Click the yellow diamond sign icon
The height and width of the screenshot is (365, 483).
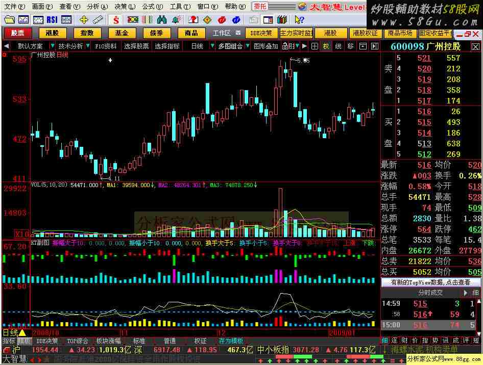(x=207, y=20)
